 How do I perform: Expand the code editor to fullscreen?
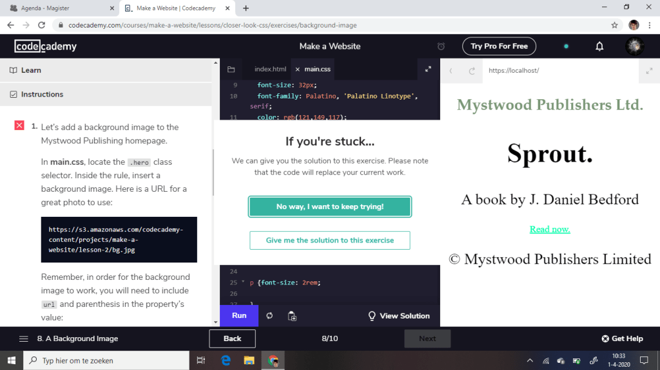(x=428, y=69)
